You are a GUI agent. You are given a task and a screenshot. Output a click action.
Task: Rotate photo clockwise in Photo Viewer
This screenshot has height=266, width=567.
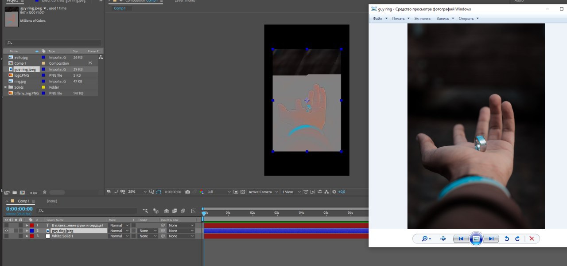[517, 239]
